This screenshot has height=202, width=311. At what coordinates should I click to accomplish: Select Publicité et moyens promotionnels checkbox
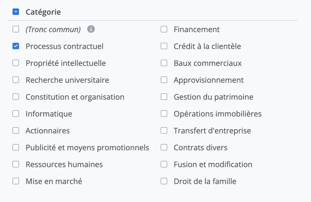pos(16,148)
